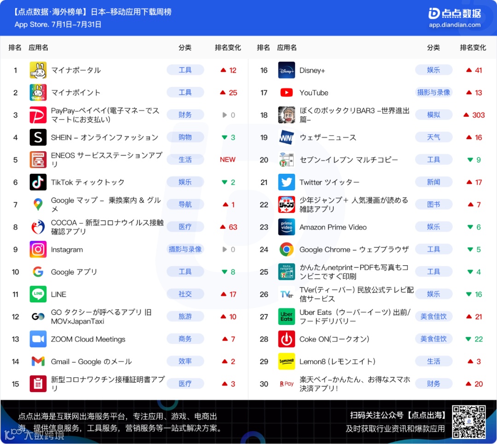Click the vaccine certificate app icon

click(x=38, y=384)
